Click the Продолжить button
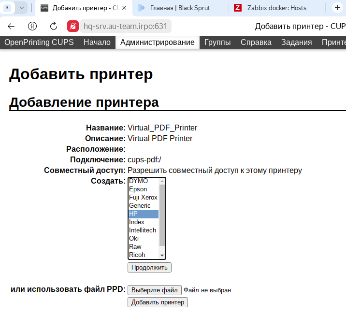Image resolution: width=346 pixels, height=315 pixels. pyautogui.click(x=149, y=267)
